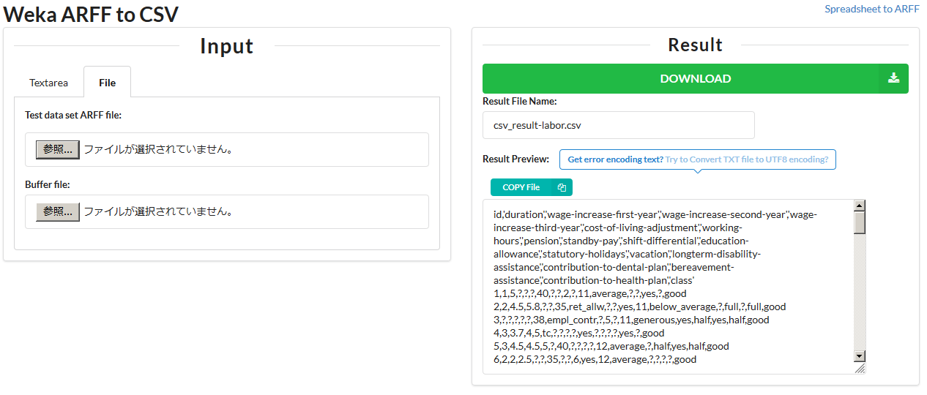Click the 'Result File Name:' label
This screenshot has width=927, height=395.
[x=520, y=101]
